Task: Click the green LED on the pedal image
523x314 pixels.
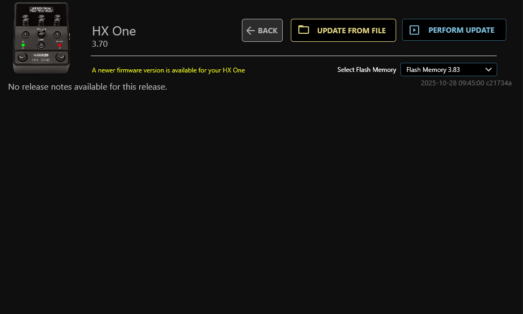Action: [x=23, y=45]
